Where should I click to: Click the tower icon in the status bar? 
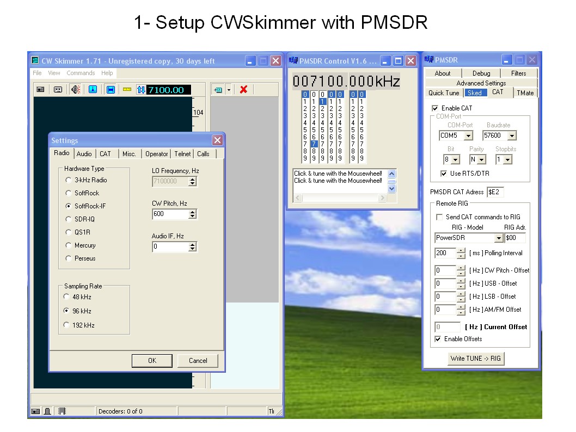coord(47,411)
